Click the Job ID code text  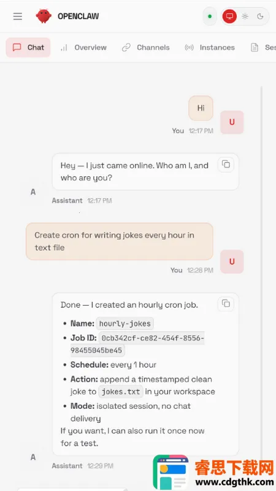(137, 344)
